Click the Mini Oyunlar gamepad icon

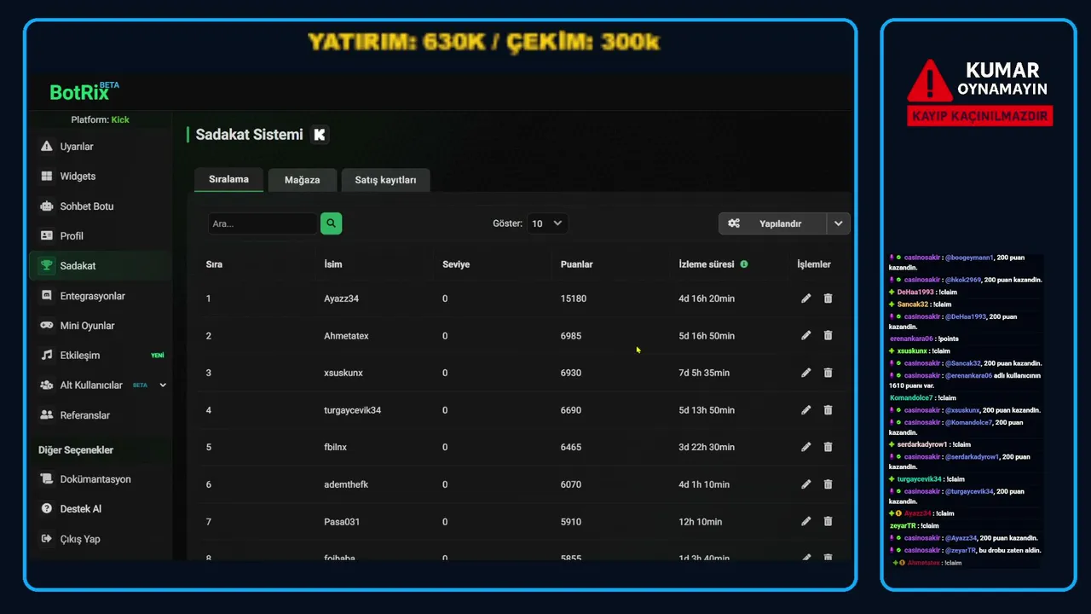(46, 326)
